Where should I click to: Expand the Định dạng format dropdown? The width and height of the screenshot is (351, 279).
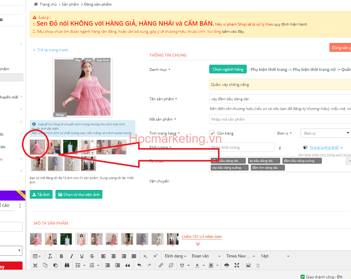coord(175,256)
